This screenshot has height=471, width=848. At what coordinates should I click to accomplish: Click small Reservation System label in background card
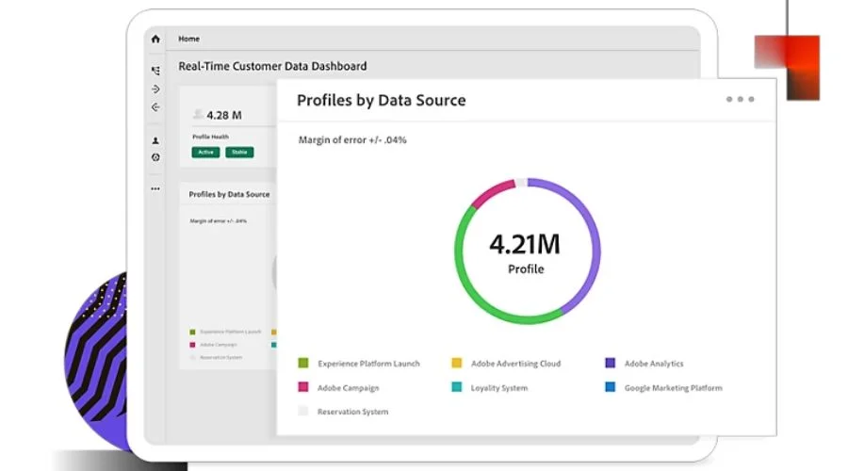click(221, 357)
